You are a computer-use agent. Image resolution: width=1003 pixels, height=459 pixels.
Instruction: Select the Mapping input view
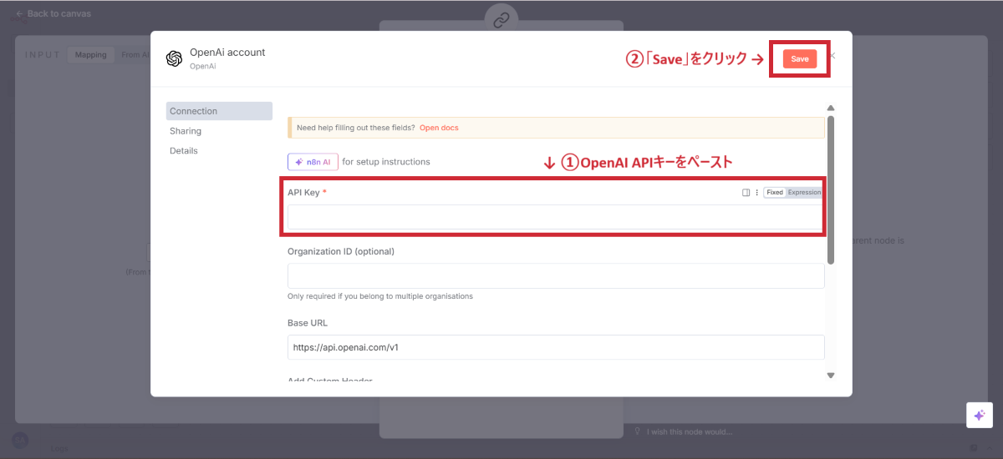click(91, 55)
